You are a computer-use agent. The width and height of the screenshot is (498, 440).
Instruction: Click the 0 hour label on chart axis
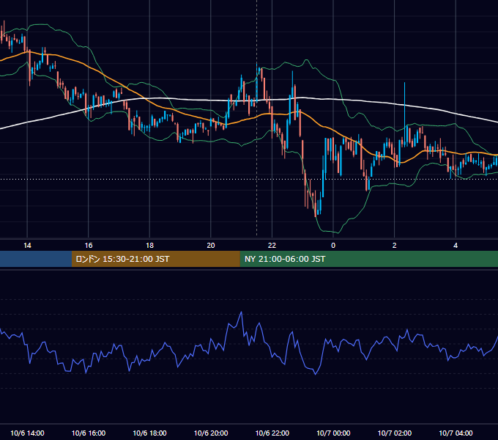pyautogui.click(x=333, y=246)
